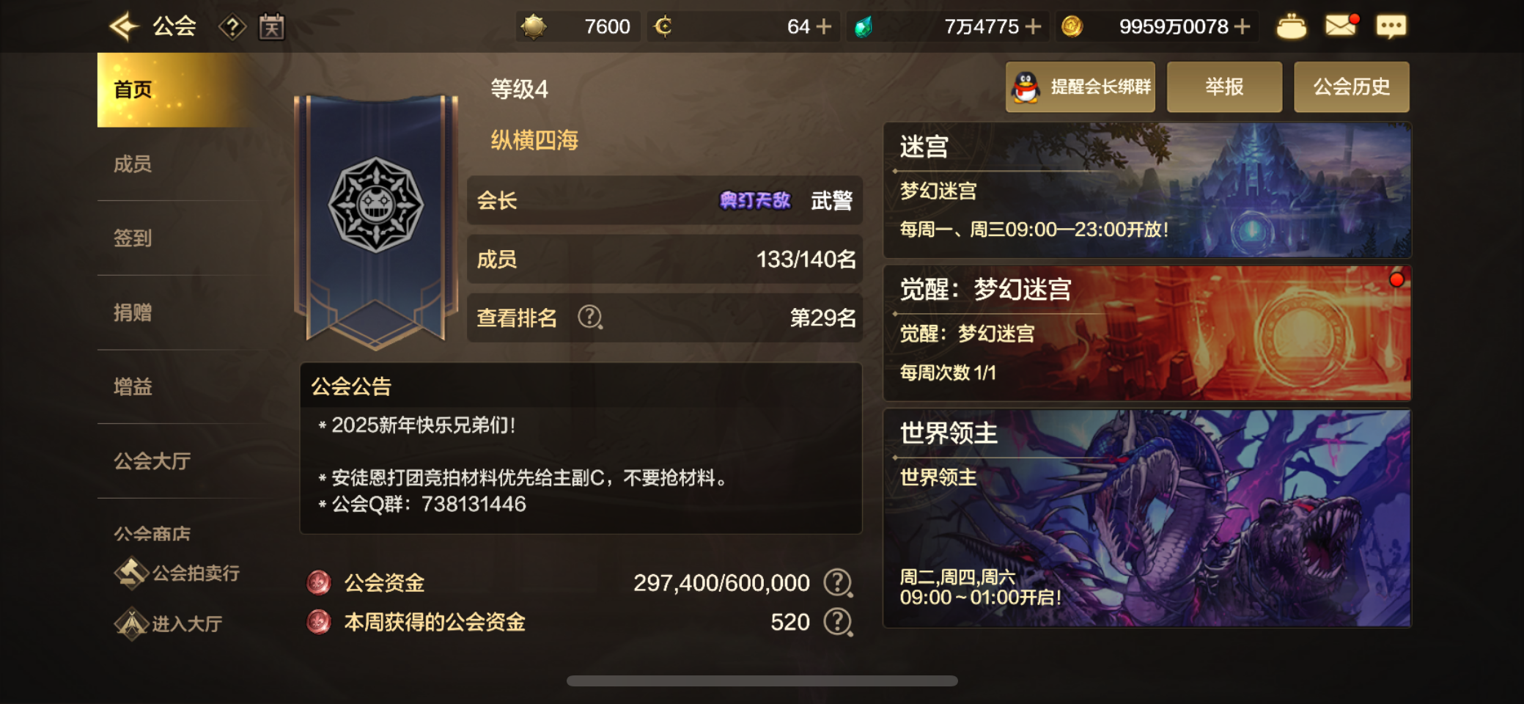The image size is (1524, 704).
Task: Open 公会拍卖行 in sidebar
Action: 177,573
